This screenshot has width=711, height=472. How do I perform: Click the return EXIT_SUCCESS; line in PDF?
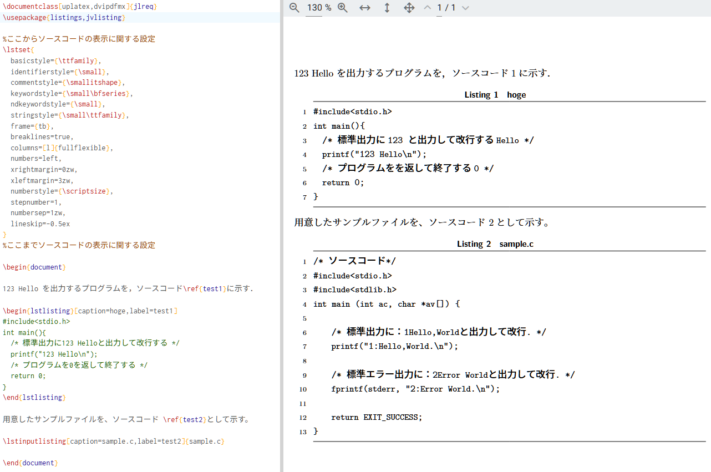(x=377, y=417)
